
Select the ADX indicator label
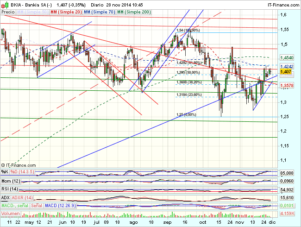[6, 198]
